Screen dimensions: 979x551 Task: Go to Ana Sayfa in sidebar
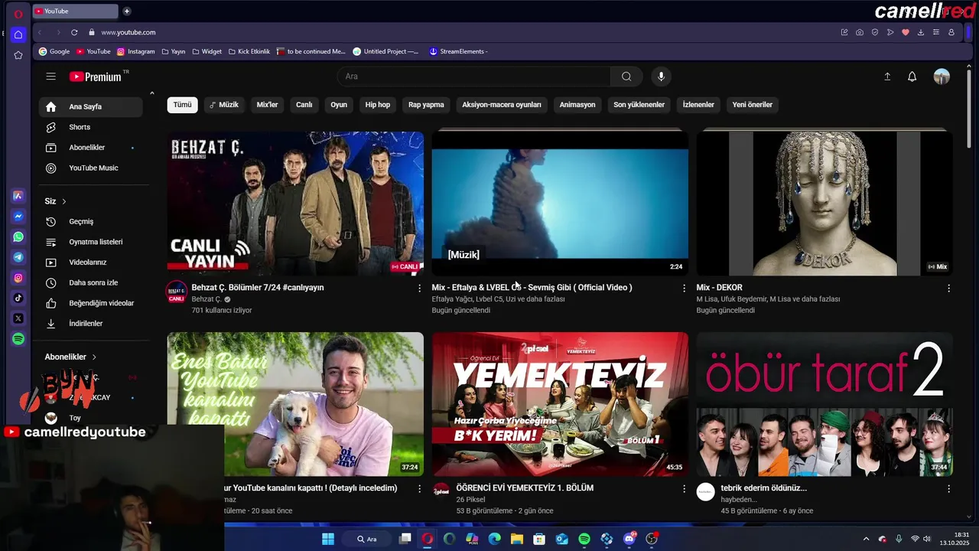pos(91,107)
